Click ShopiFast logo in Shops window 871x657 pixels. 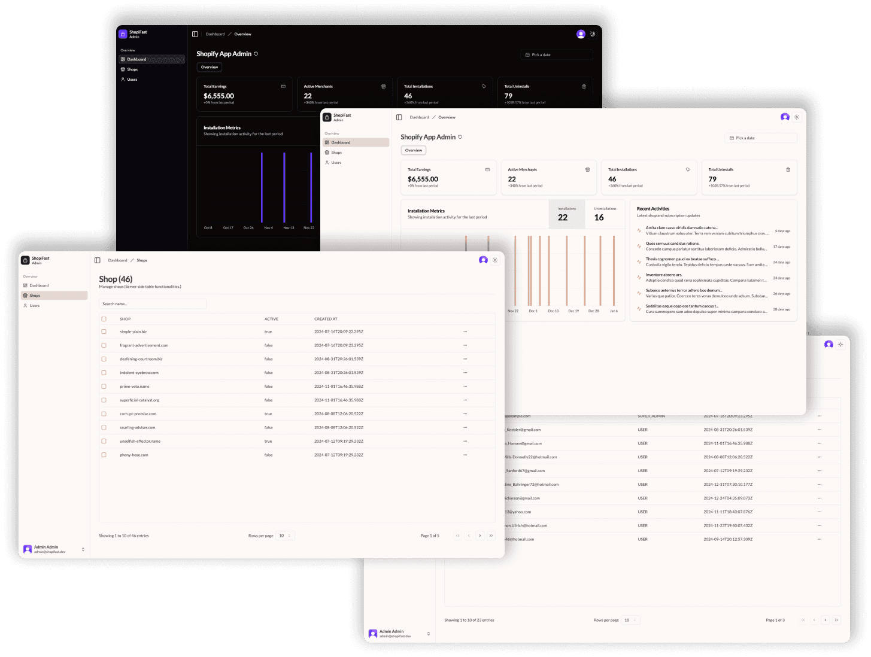(25, 260)
